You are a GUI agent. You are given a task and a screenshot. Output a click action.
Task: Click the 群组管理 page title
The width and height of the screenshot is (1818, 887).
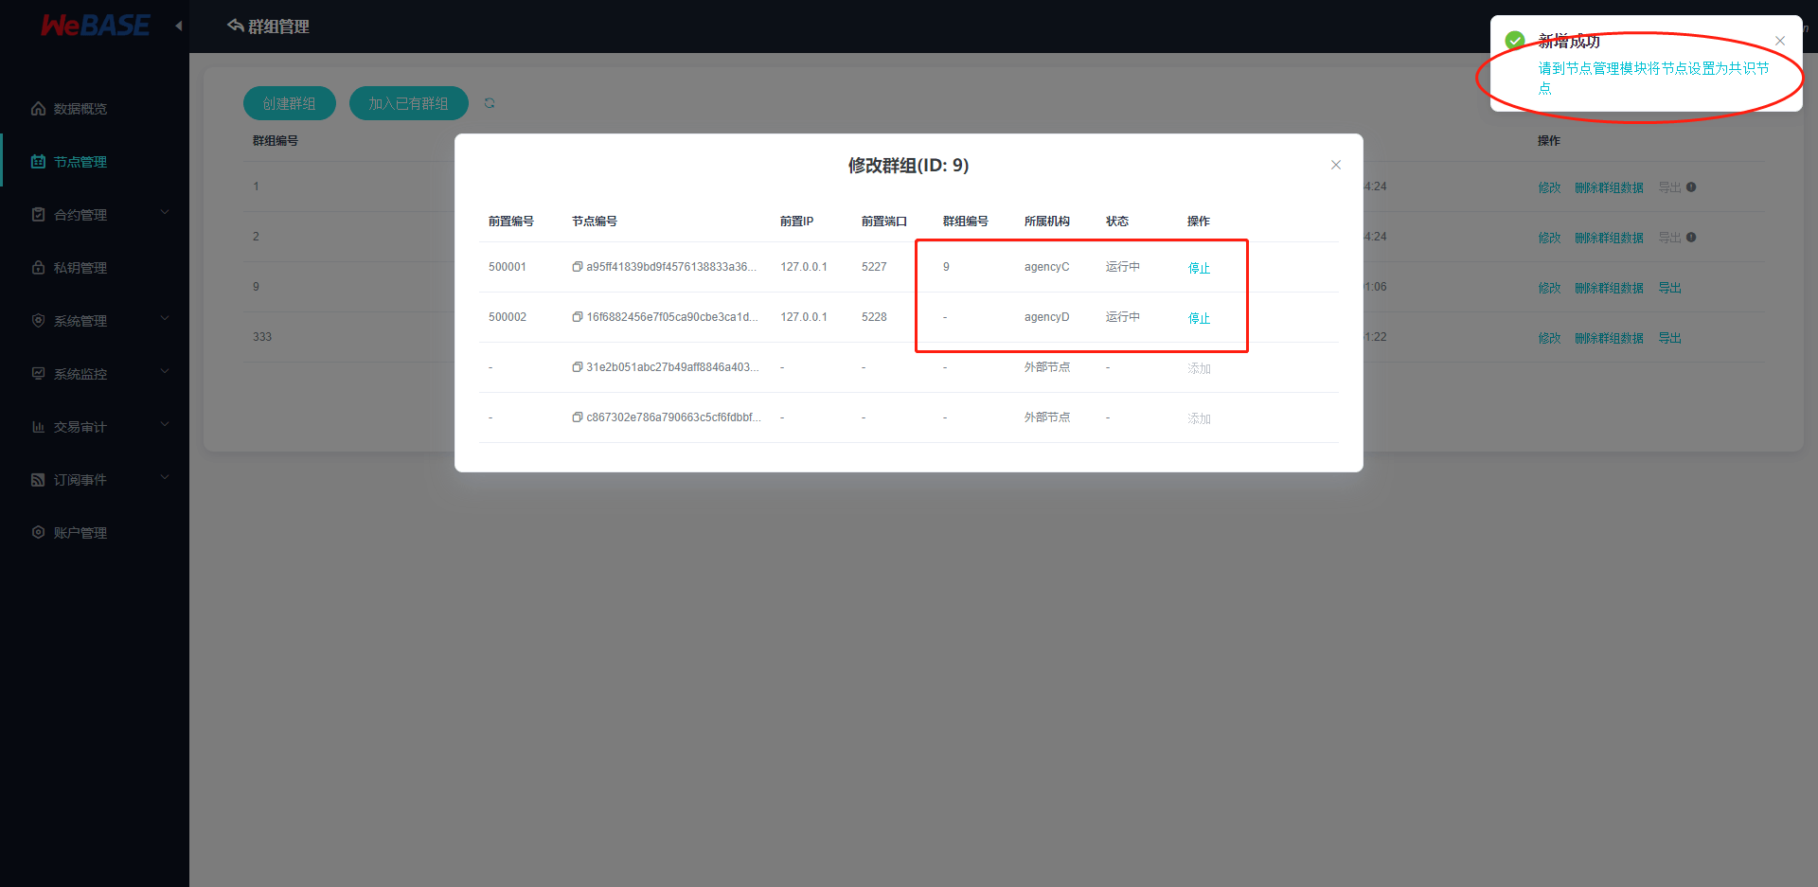tap(278, 27)
